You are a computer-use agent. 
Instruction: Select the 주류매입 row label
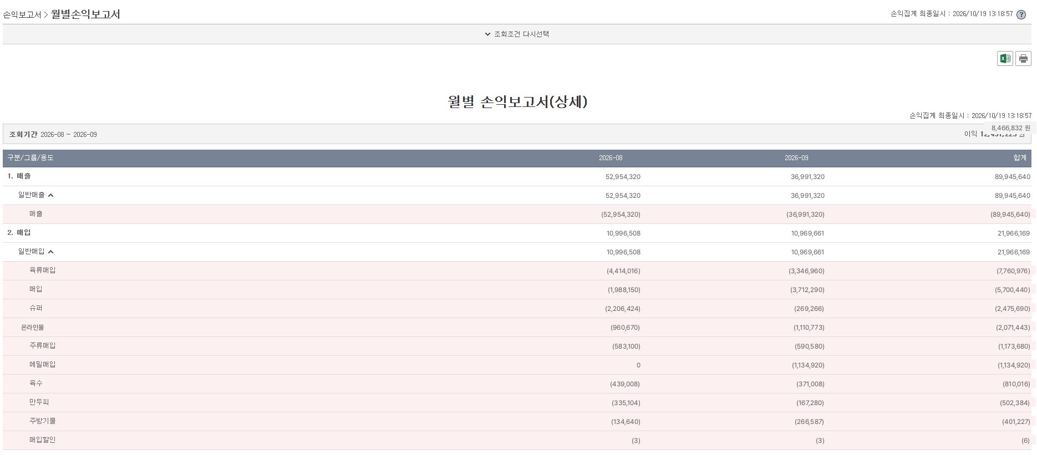[43, 346]
